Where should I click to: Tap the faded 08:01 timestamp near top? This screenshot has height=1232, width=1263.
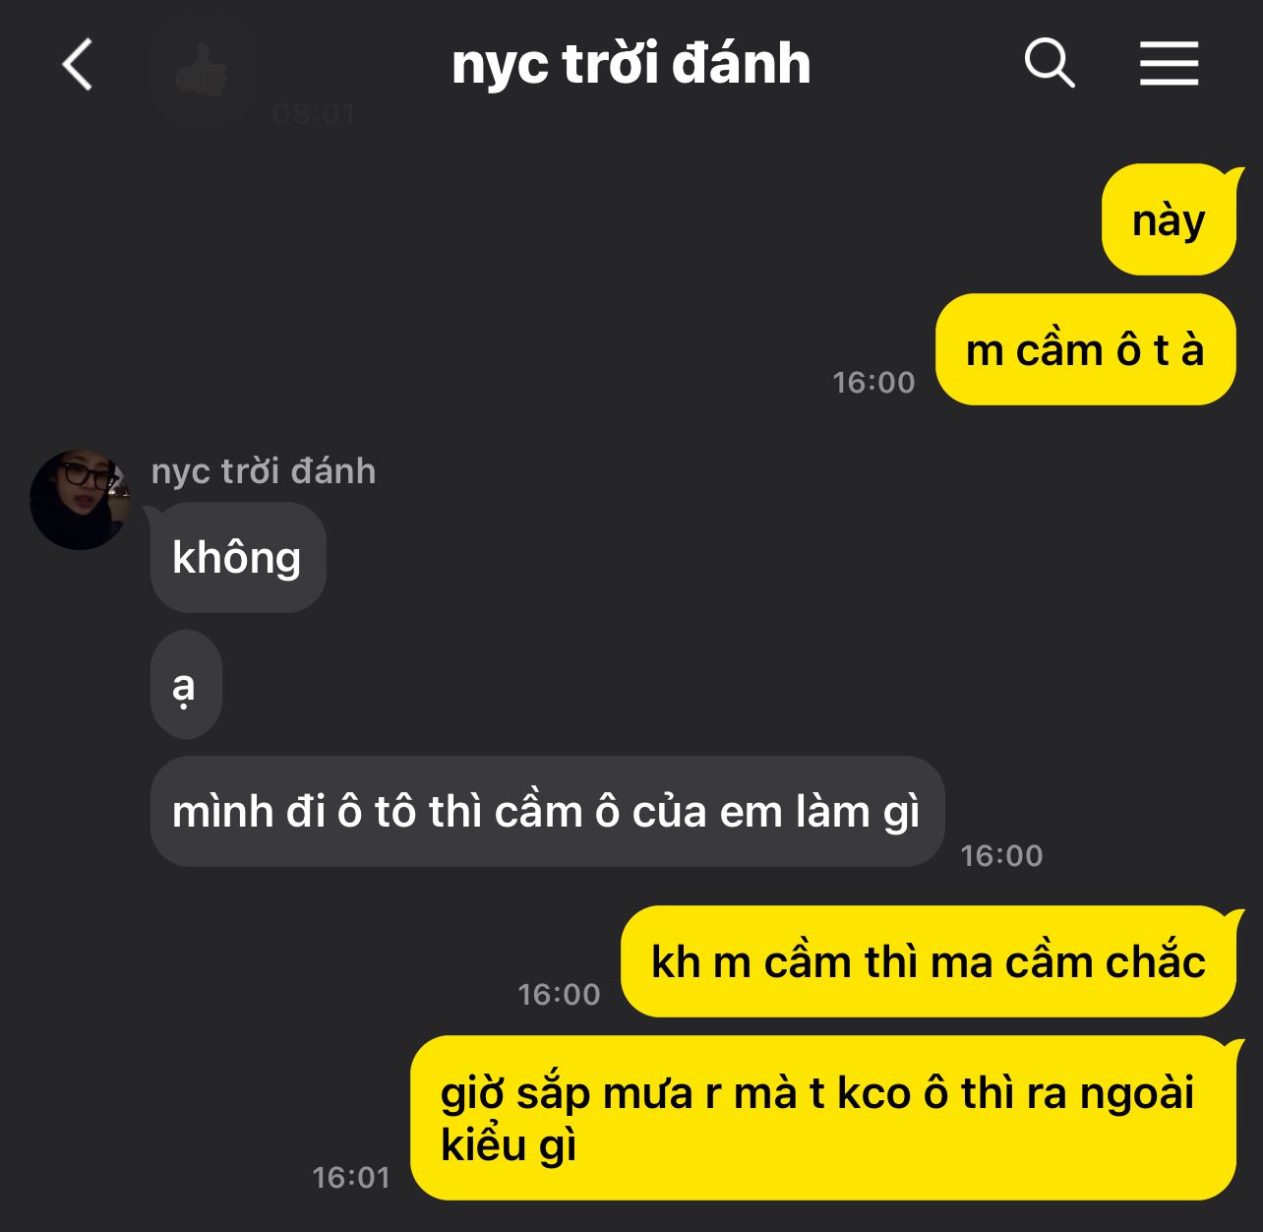tap(314, 114)
